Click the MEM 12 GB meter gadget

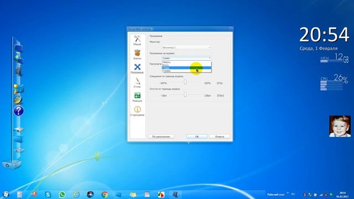[x=334, y=57]
